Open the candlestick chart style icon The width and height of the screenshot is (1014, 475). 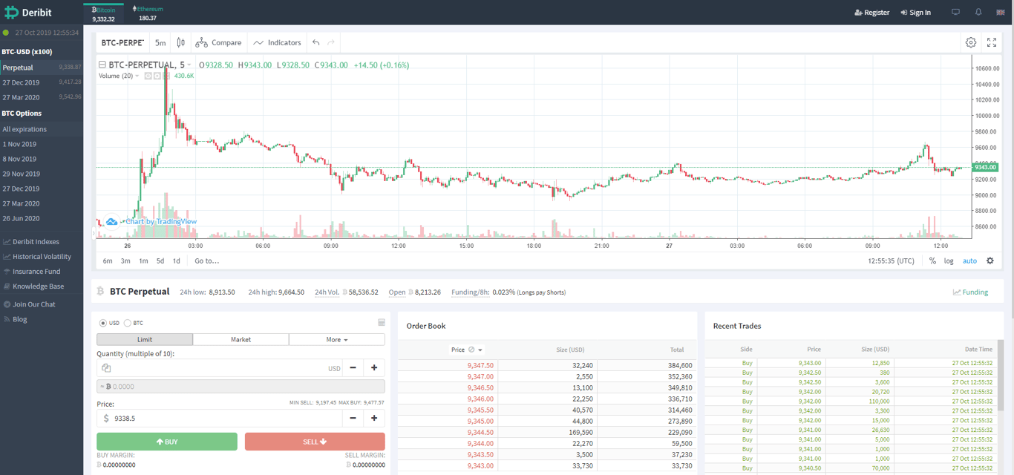click(180, 42)
